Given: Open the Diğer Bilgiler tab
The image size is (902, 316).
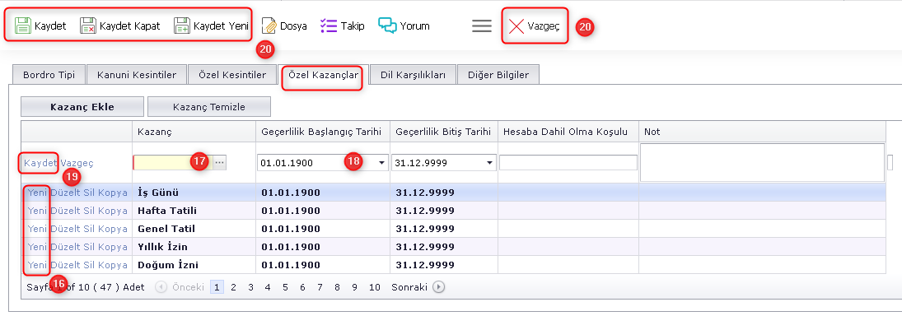Looking at the screenshot, I should click(498, 75).
